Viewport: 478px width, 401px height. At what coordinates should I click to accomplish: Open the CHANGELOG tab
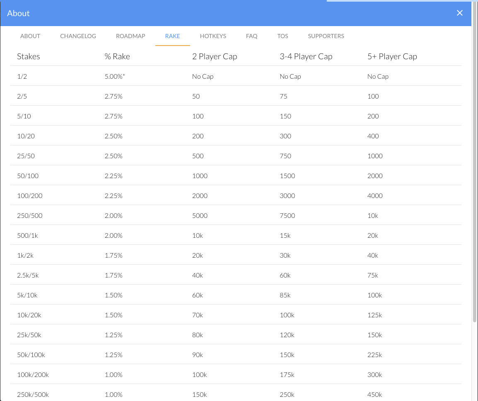point(78,36)
